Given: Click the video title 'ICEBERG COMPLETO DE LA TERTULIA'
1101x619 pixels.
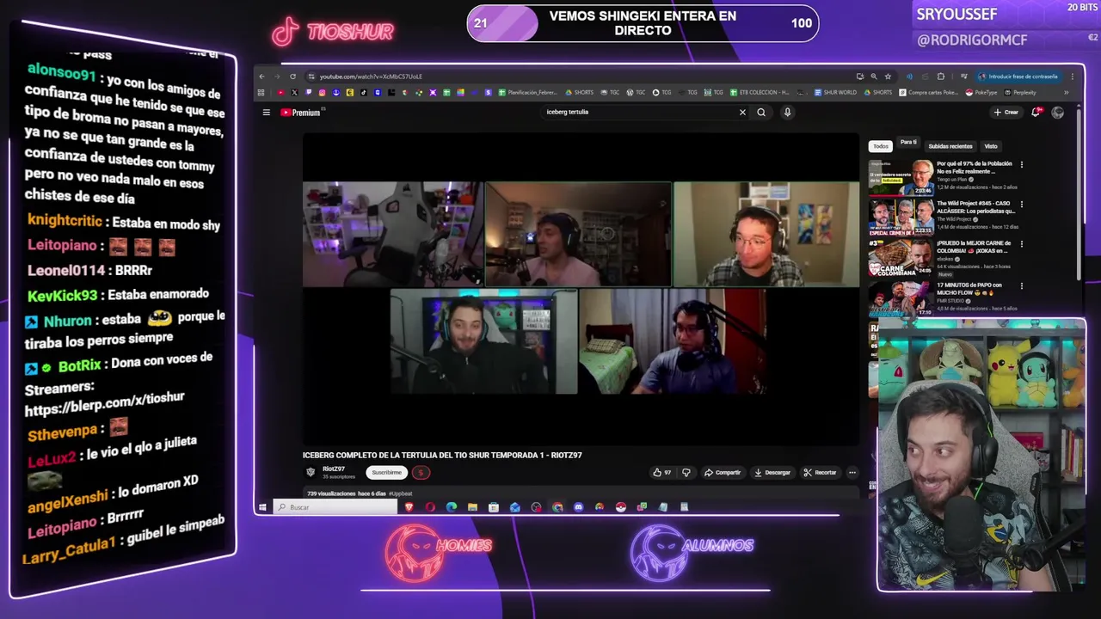Looking at the screenshot, I should (442, 455).
